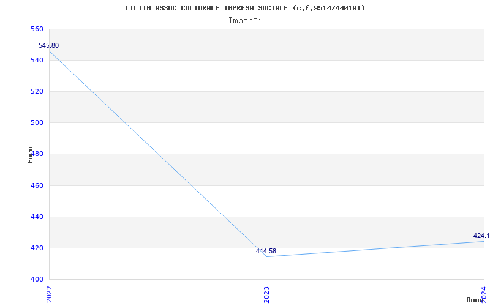Image resolution: width=490 pixels, height=306 pixels.
Task: Click the 420 y-axis value
Action: click(x=37, y=248)
